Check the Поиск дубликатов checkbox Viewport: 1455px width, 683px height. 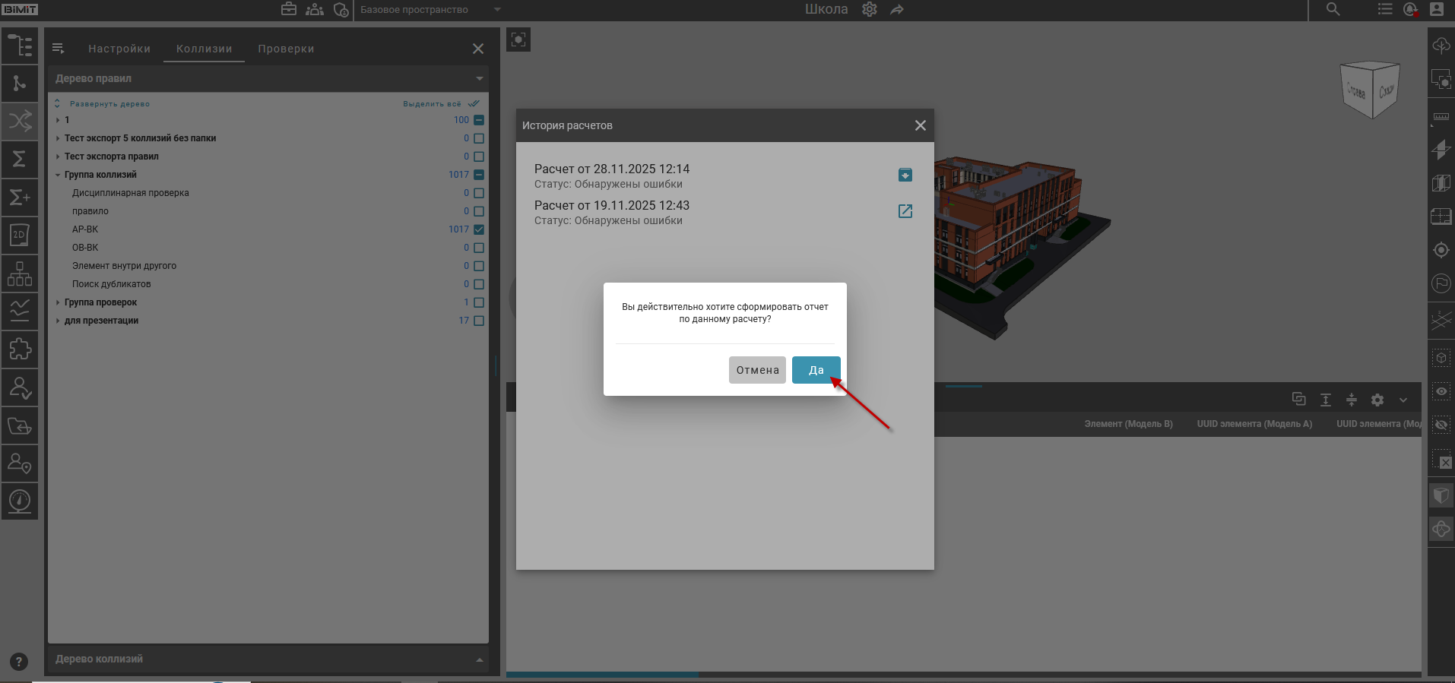(x=479, y=284)
